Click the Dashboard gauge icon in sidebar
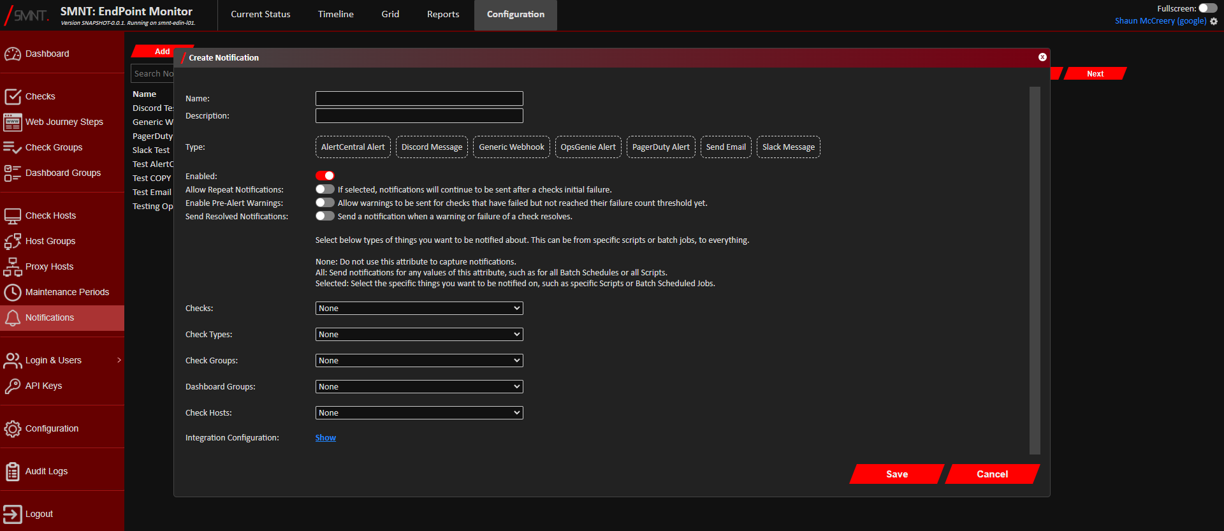Screen dimensions: 1224x531 click(13, 54)
